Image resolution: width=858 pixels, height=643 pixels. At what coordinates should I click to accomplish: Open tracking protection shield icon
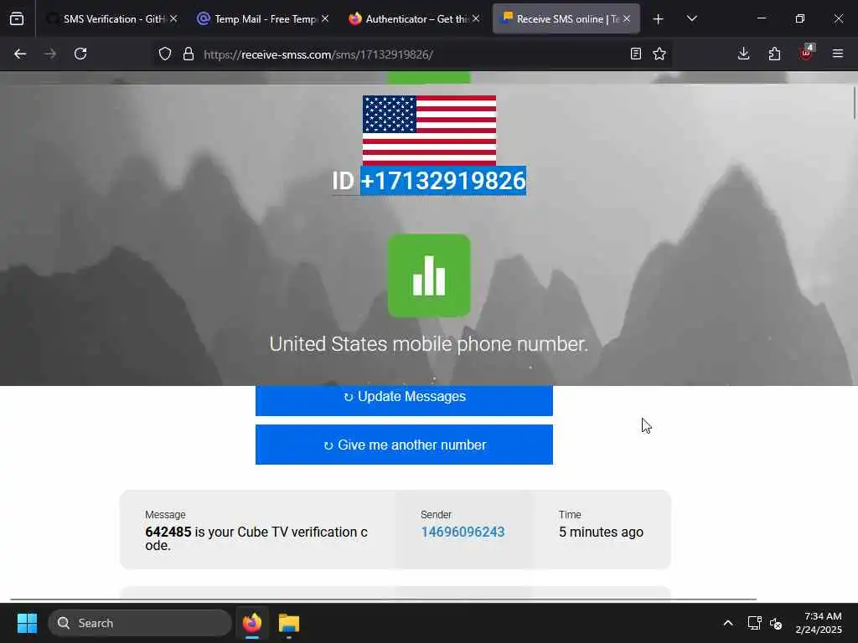[165, 54]
